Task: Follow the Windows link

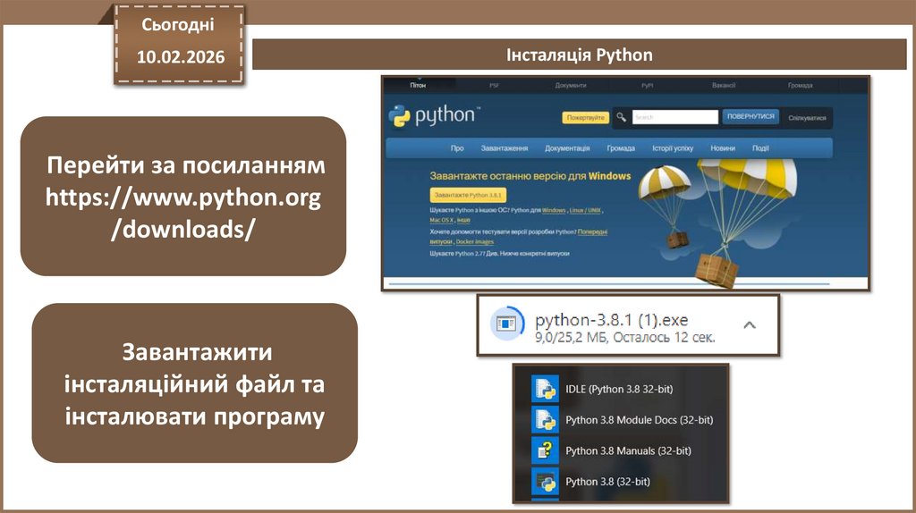Action: point(554,210)
